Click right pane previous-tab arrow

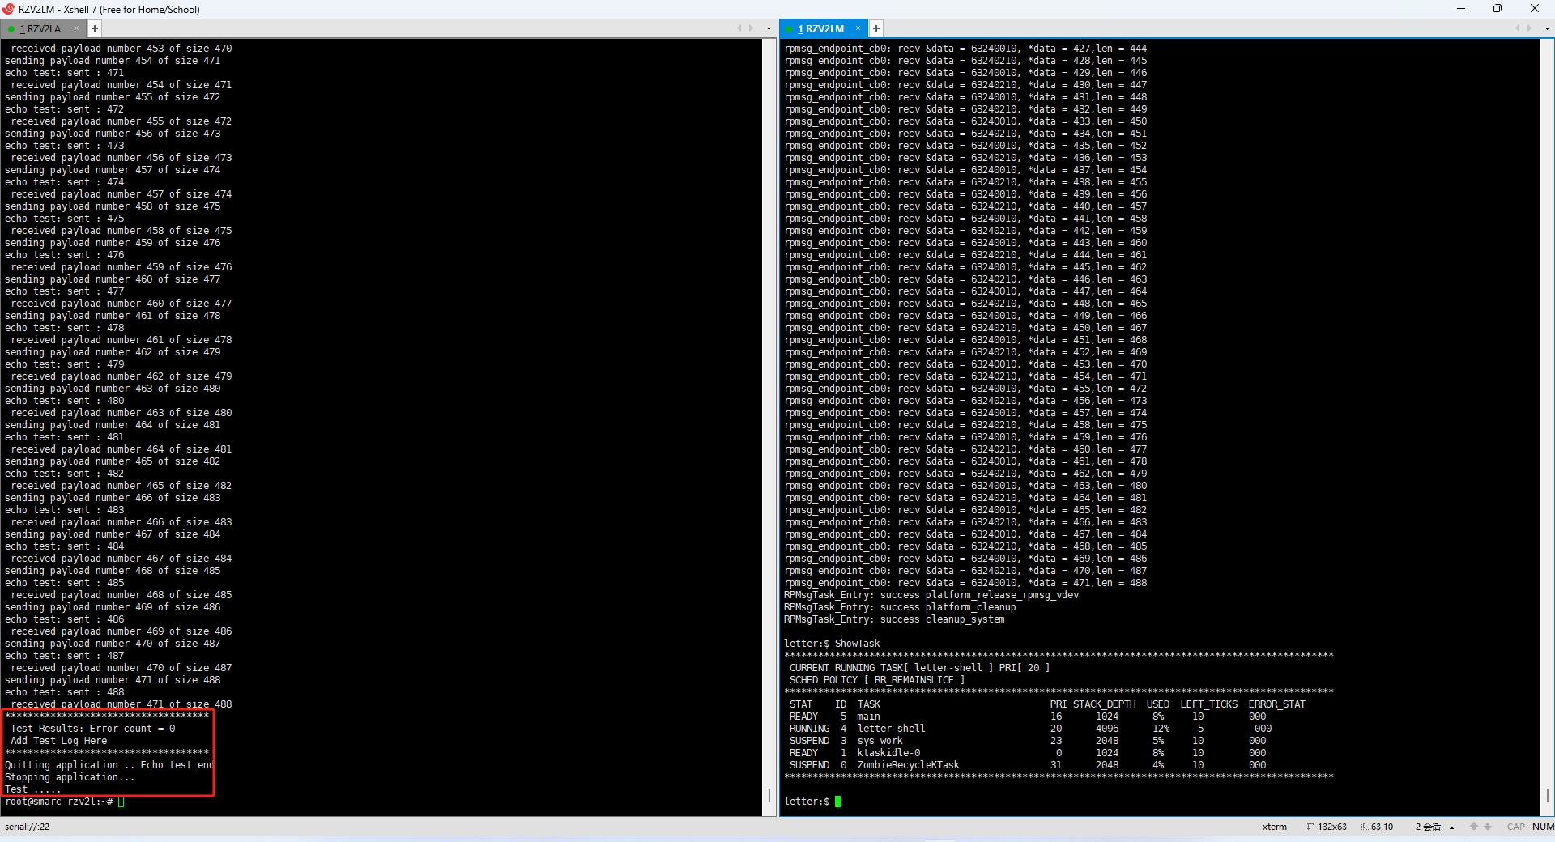pos(1517,28)
